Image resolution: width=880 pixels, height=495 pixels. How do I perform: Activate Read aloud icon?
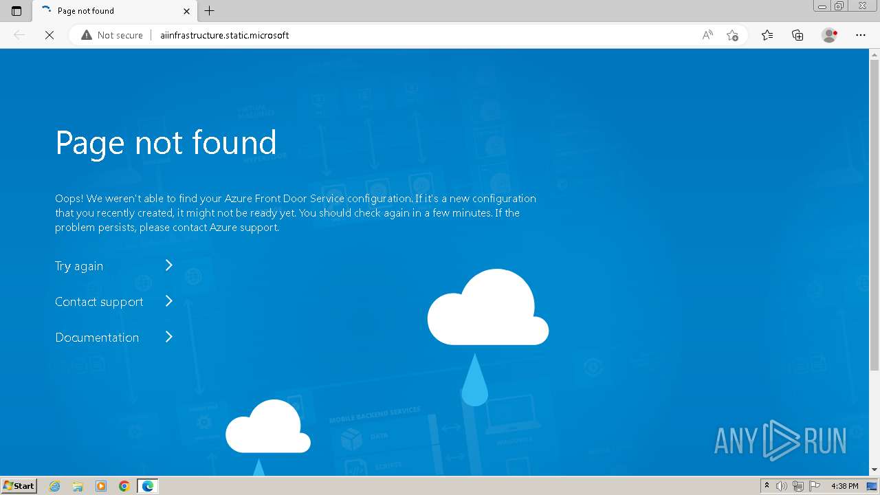click(707, 35)
